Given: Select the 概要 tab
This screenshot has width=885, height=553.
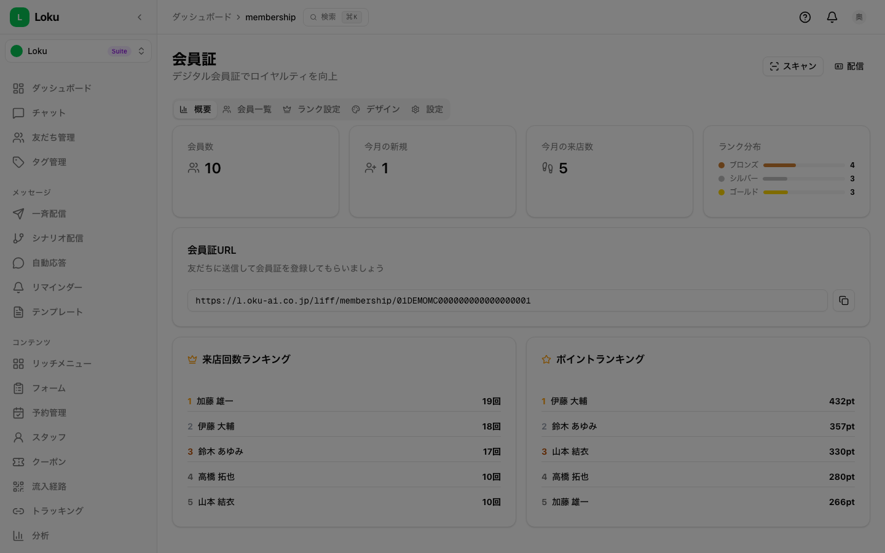Looking at the screenshot, I should tap(195, 109).
